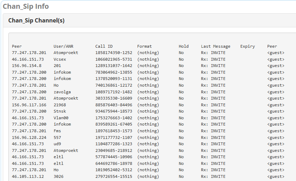Click Call ID 1858174350-1252
This screenshot has width=296, height=181.
(114, 53)
